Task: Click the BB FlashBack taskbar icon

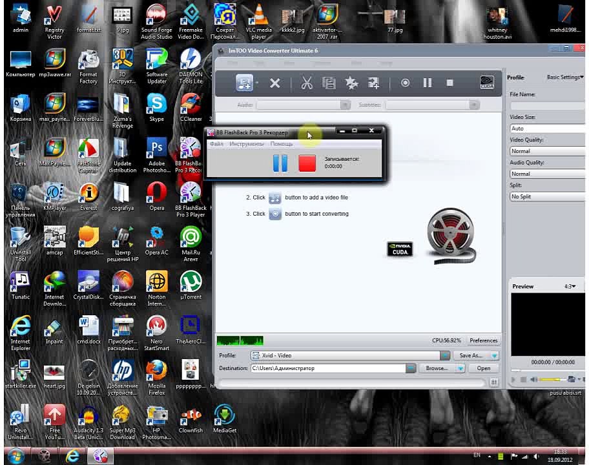Action: pyautogui.click(x=100, y=456)
